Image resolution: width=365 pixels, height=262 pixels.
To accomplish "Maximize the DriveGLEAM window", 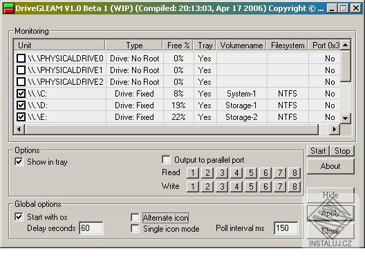I will 343,8.
